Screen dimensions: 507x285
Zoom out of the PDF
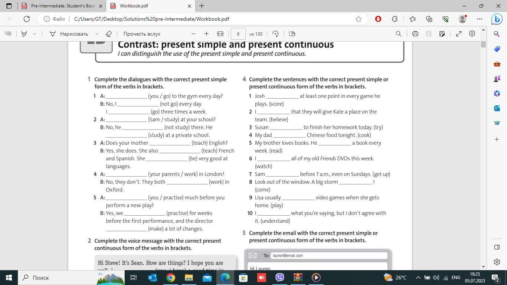coord(193,34)
